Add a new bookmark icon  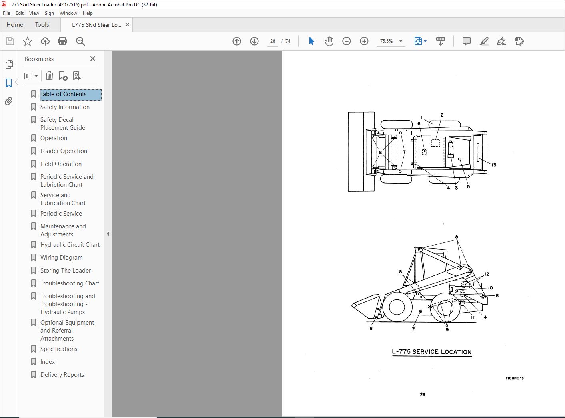(63, 76)
